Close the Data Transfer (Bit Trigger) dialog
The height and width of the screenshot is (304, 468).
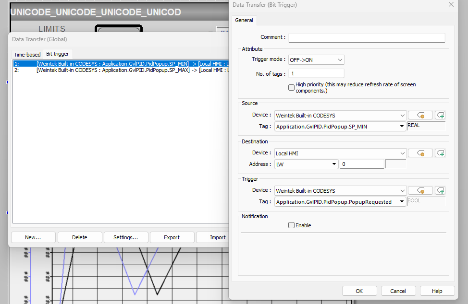451,4
